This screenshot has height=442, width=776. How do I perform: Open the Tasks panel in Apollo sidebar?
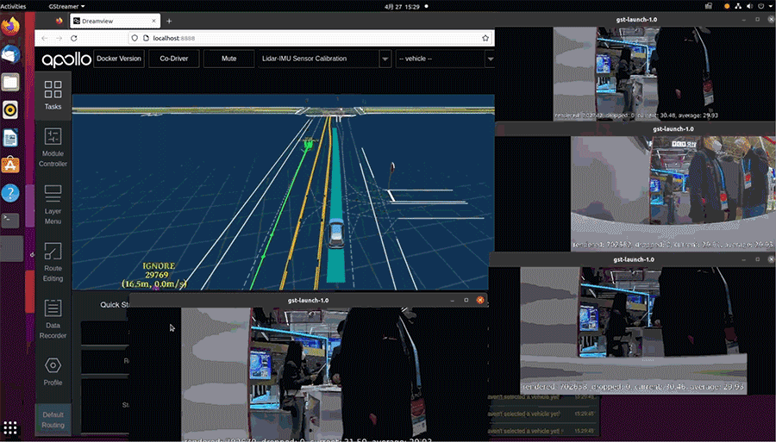point(53,96)
